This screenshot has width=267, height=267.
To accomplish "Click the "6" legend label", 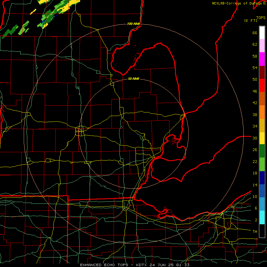I will coord(256,208).
